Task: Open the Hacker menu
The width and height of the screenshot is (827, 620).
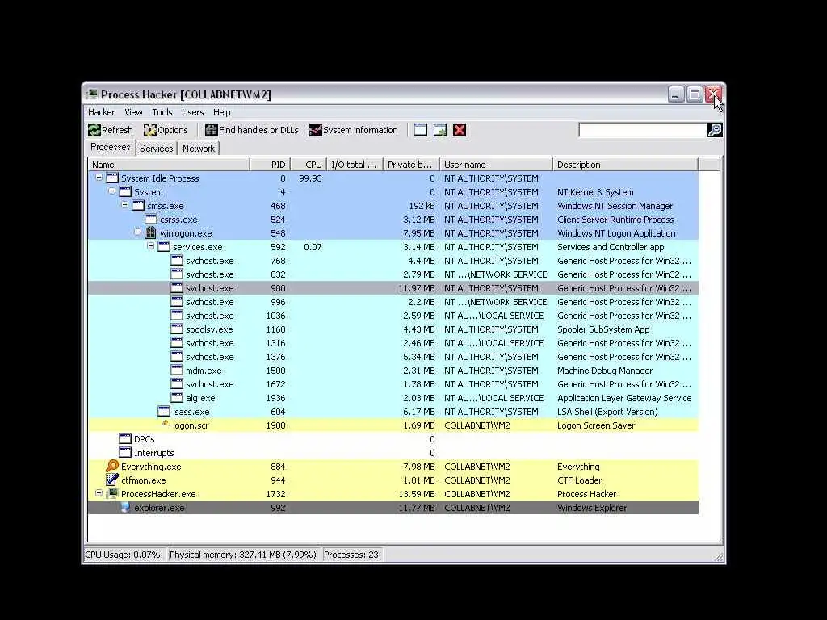Action: coord(101,112)
